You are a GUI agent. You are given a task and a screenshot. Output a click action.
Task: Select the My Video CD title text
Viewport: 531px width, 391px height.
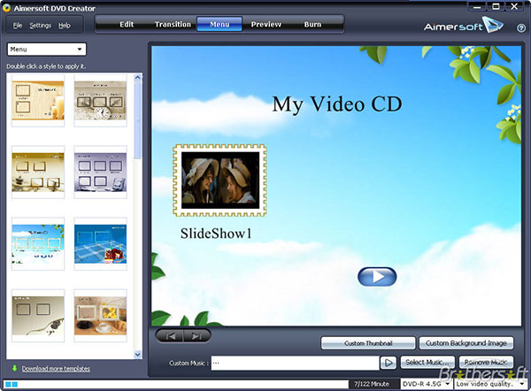point(337,104)
